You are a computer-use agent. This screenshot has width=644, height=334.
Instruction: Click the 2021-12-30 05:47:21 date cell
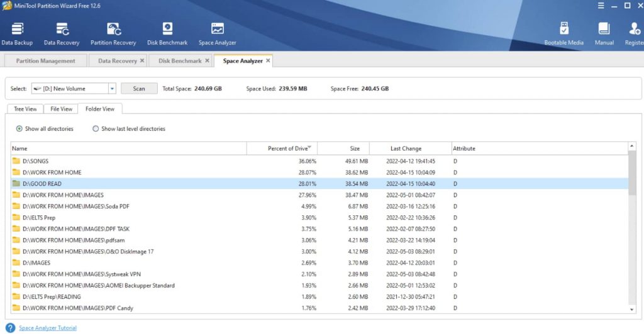410,297
